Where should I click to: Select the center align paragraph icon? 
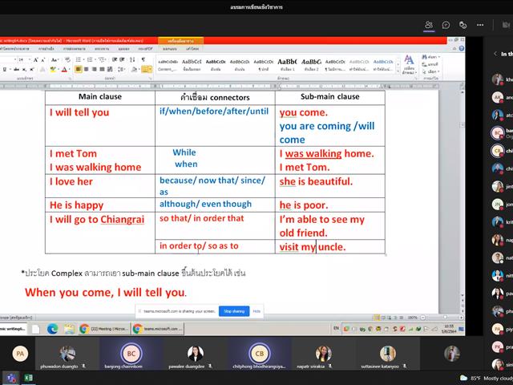(87, 70)
